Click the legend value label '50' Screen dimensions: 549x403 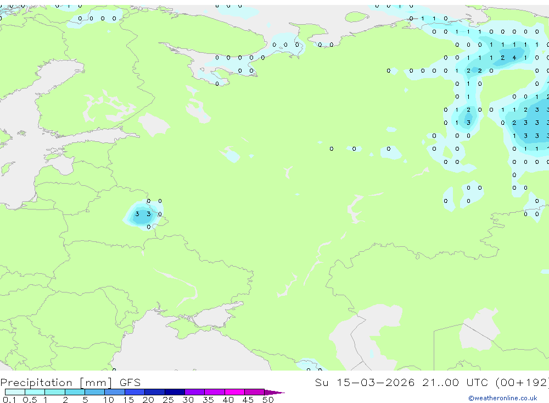click(x=268, y=400)
